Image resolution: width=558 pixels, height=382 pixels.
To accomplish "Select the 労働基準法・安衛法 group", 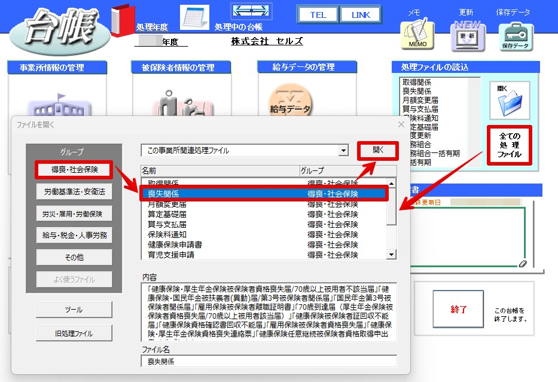I will [x=74, y=192].
